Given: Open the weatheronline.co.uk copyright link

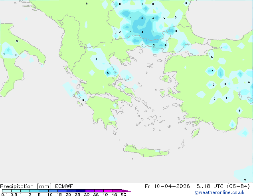Looking at the screenshot, I should 219,192.
